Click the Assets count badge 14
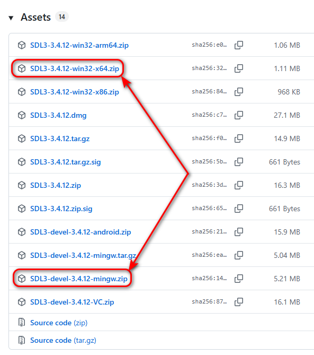This screenshot has width=314, height=355. point(62,17)
